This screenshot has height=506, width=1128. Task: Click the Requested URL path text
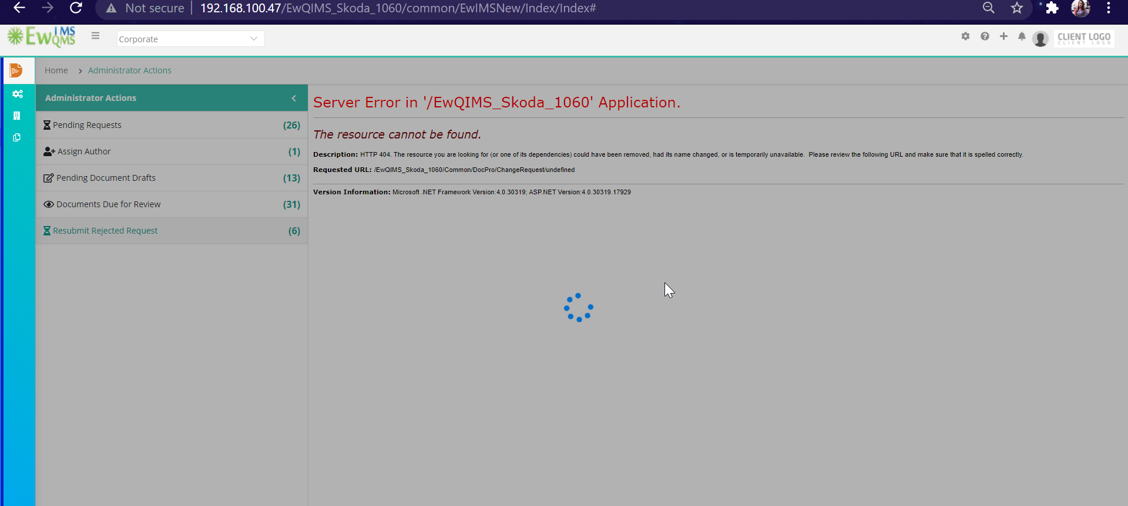click(474, 170)
